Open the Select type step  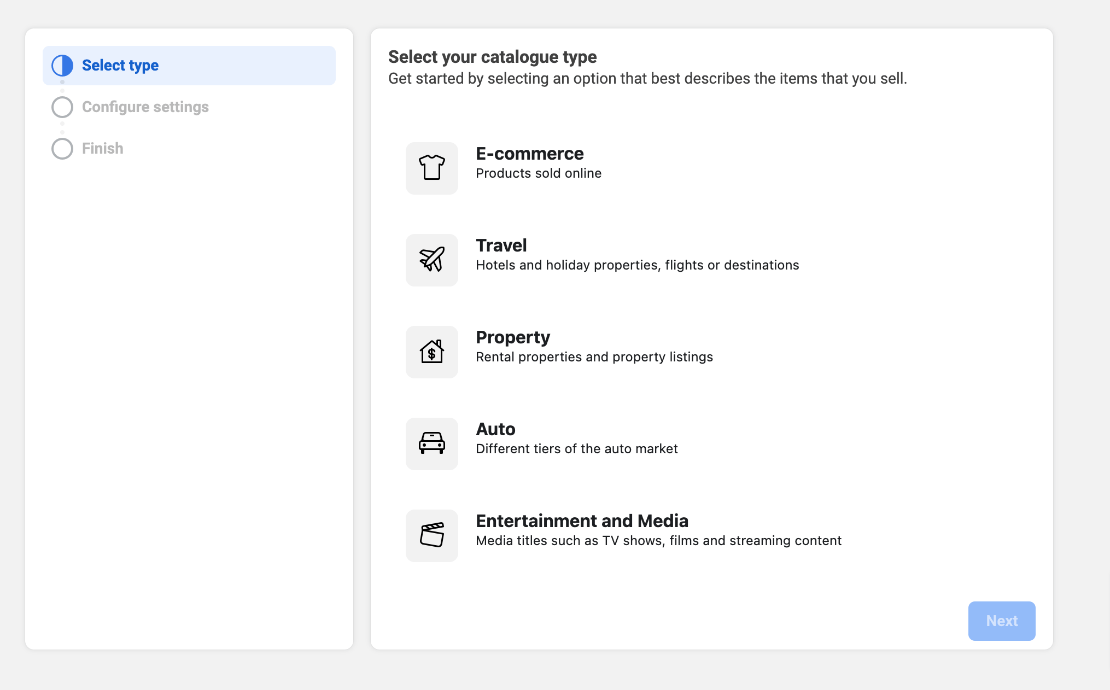189,66
